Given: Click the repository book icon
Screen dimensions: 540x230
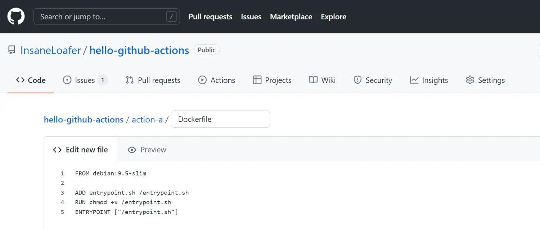Looking at the screenshot, I should click(12, 50).
